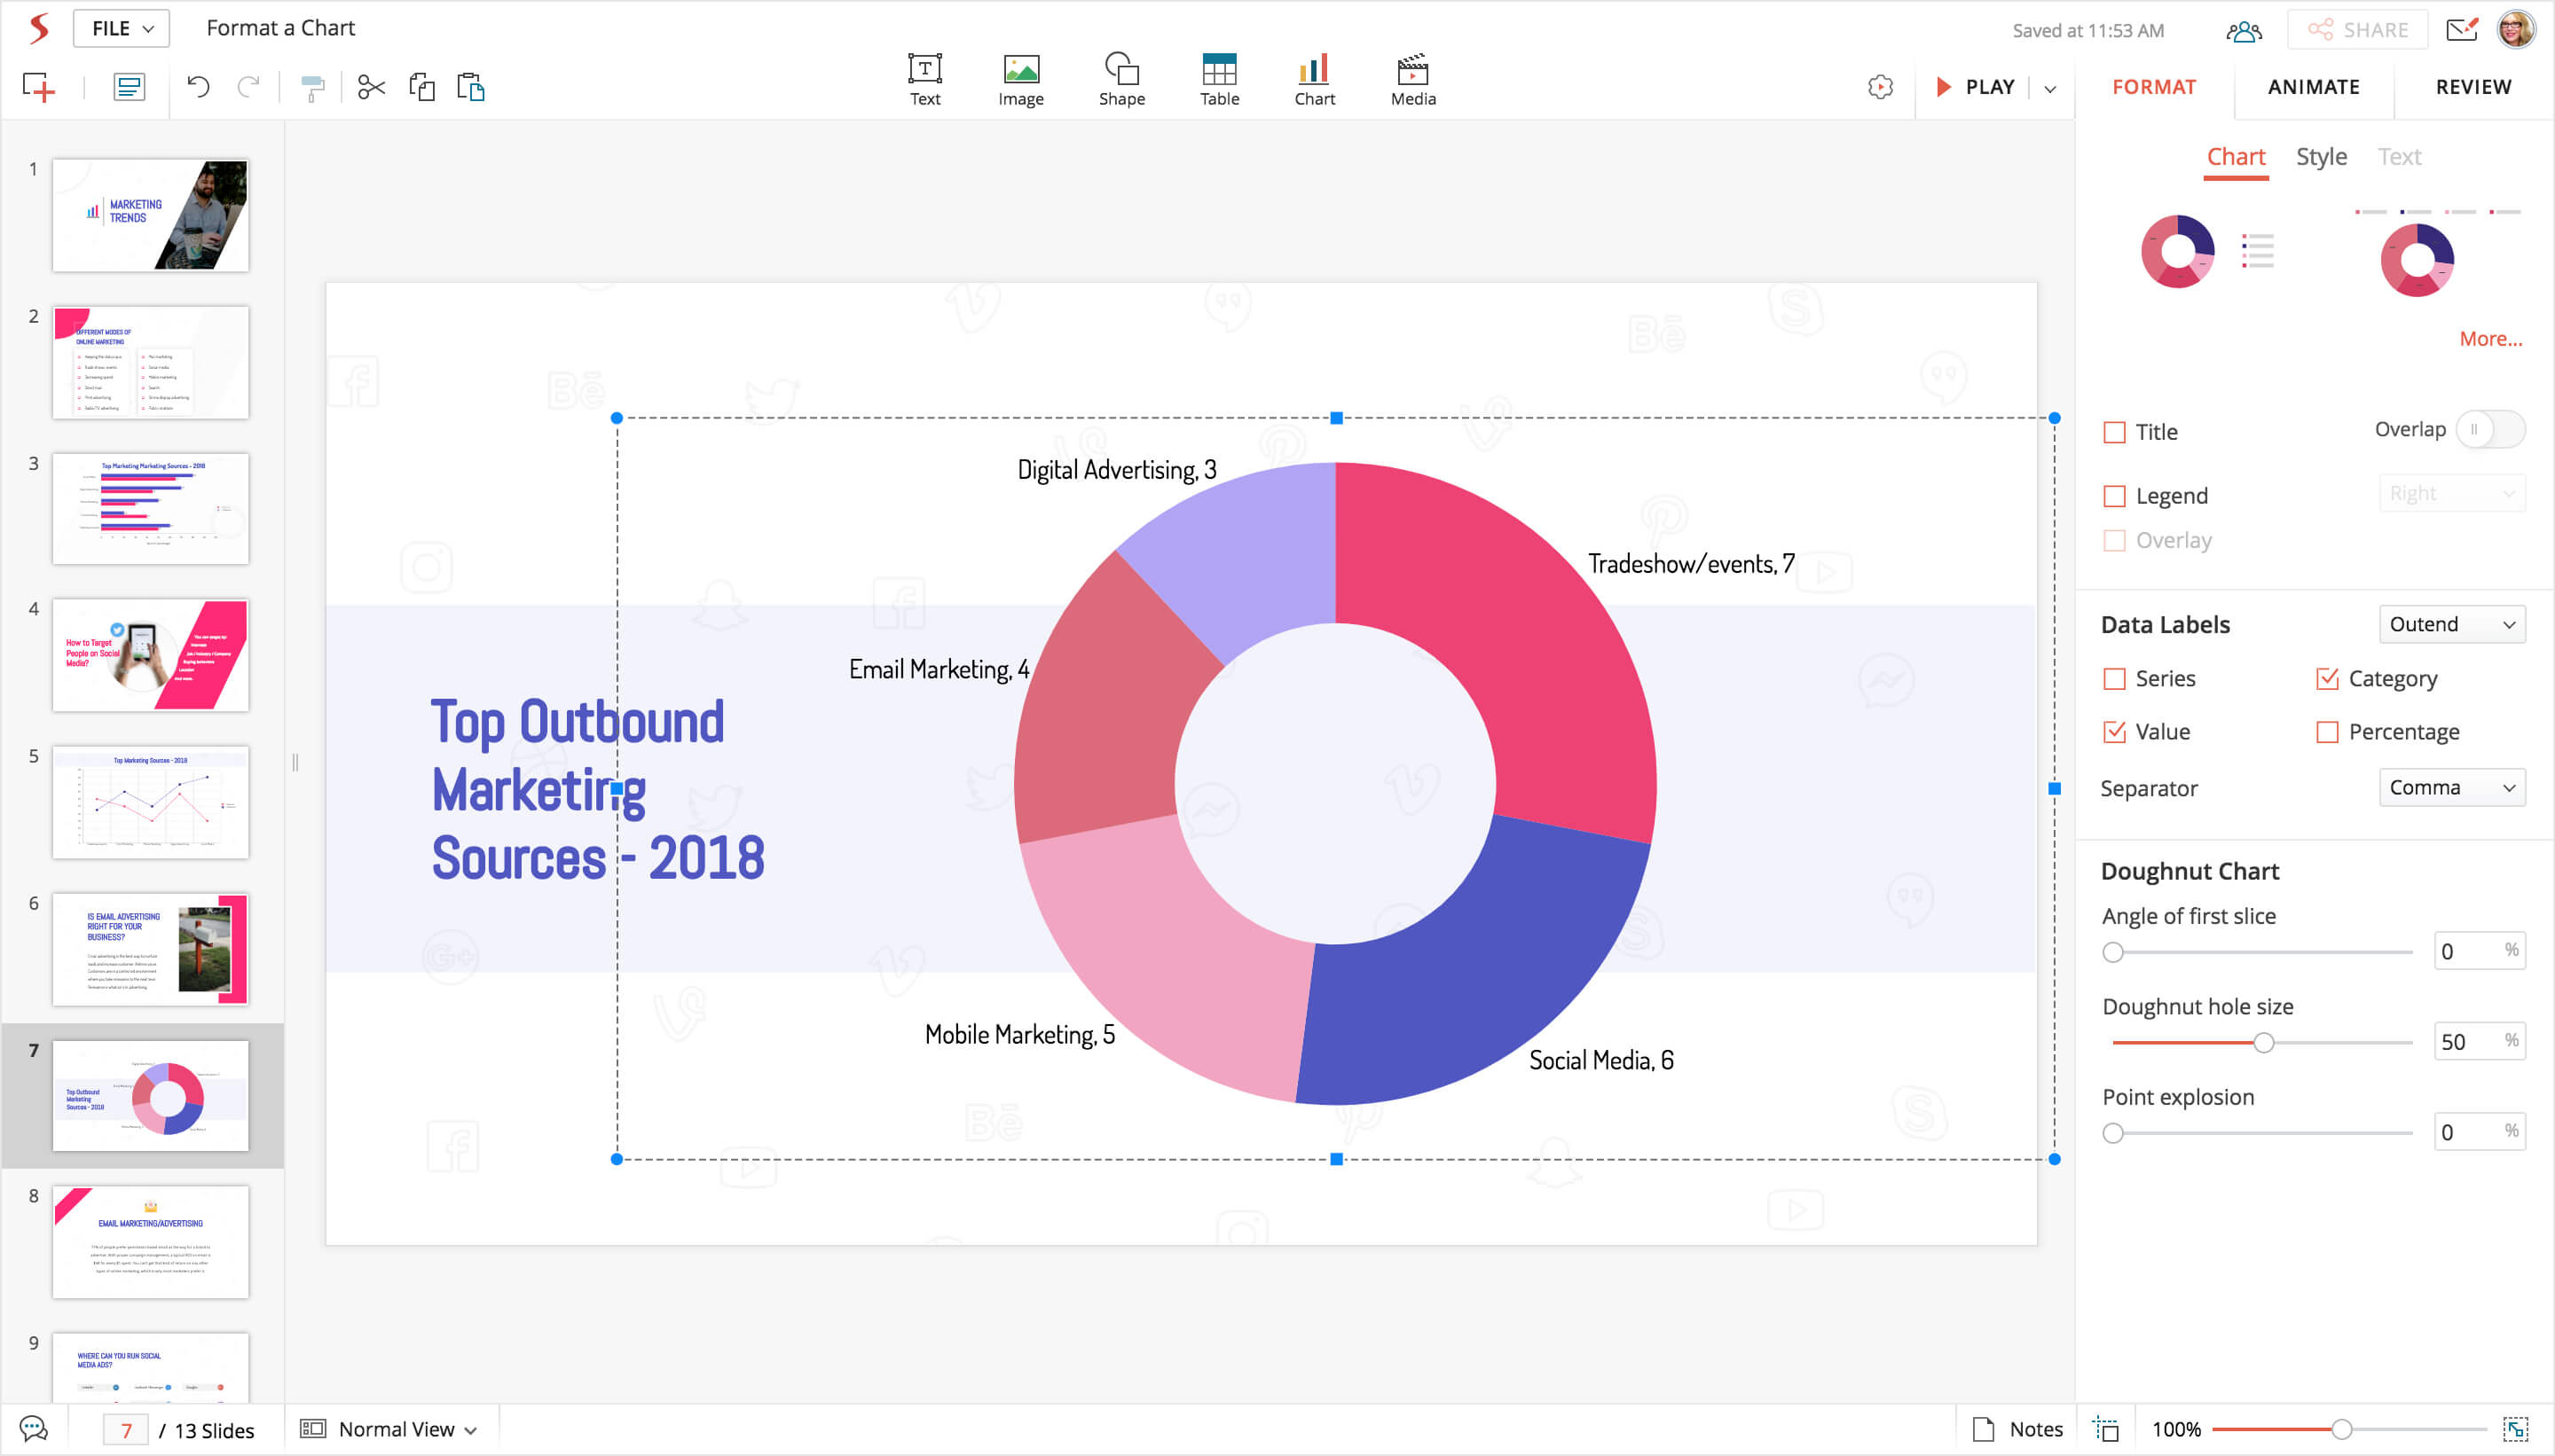Open the comments icon in status bar
This screenshot has width=2555, height=1456.
33,1429
